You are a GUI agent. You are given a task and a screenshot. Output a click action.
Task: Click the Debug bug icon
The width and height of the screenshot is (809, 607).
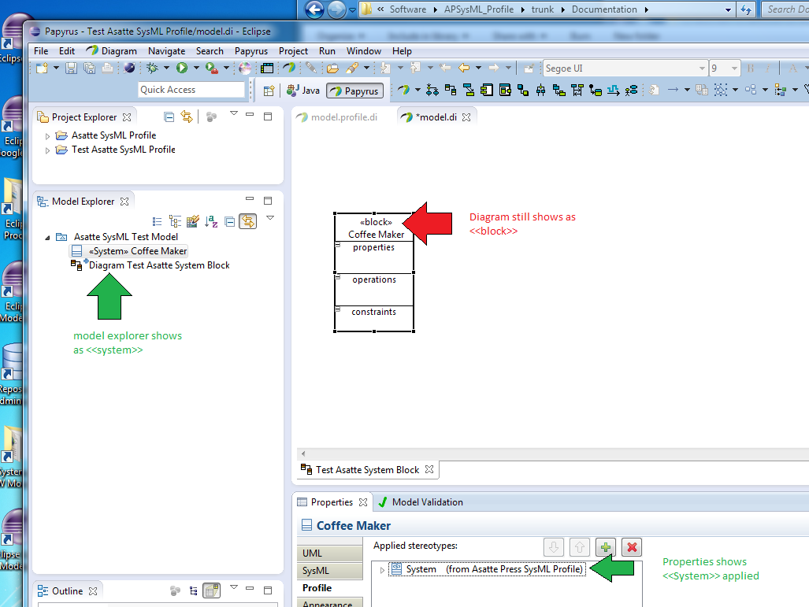[x=152, y=68]
